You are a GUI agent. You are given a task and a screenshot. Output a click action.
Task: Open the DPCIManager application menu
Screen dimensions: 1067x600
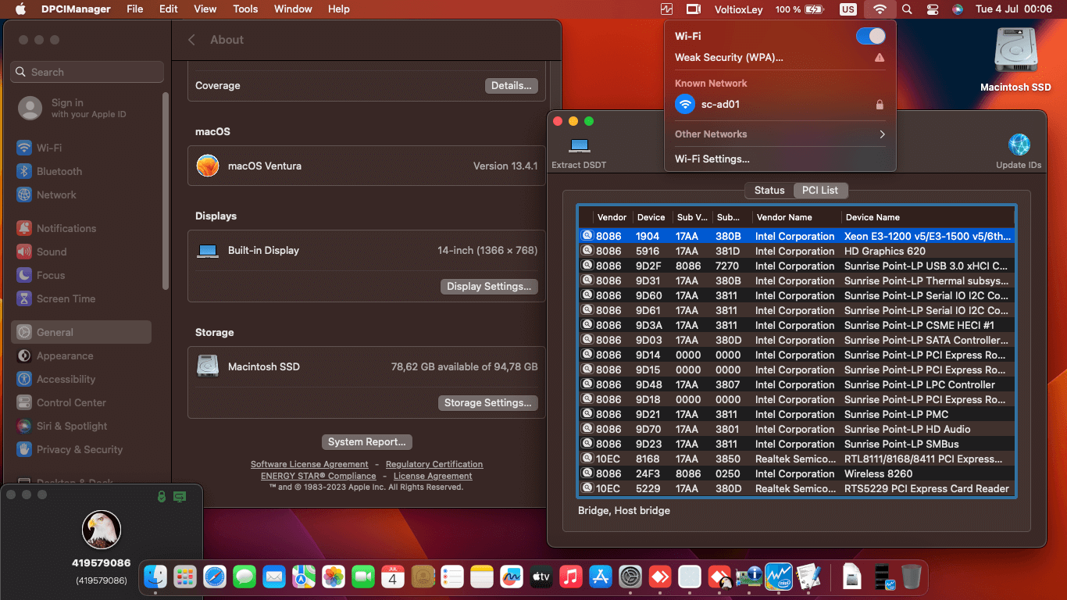75,9
